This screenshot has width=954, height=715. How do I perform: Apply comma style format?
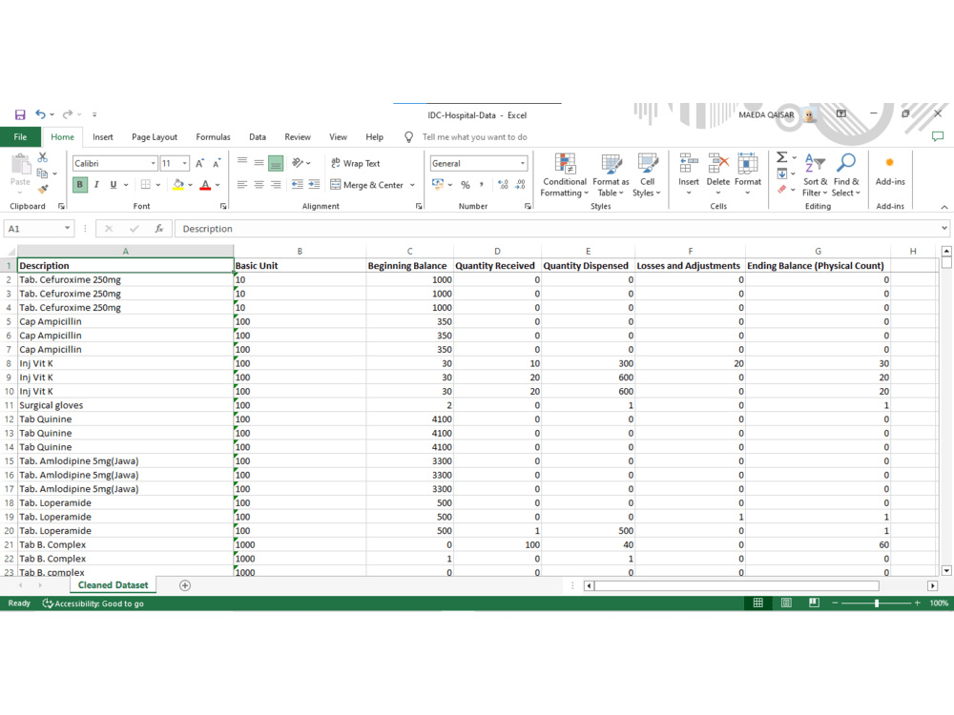(x=481, y=185)
